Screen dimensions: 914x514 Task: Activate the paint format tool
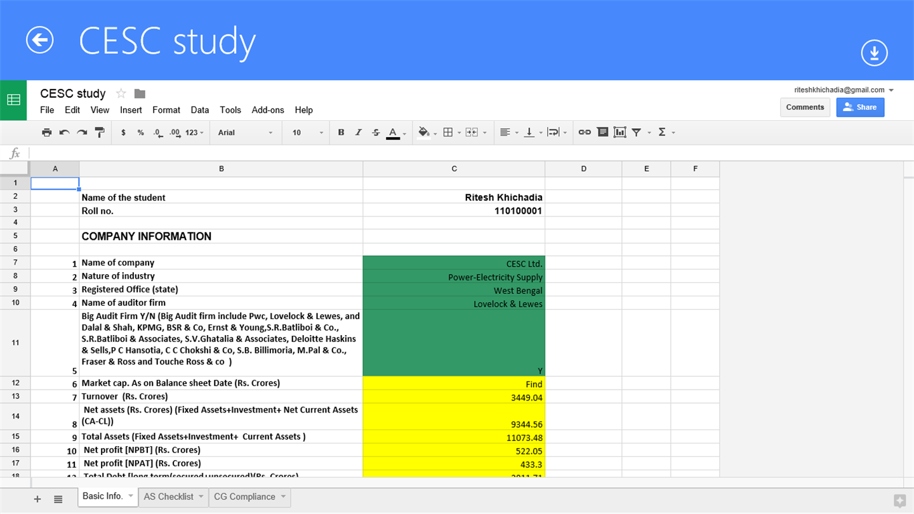pyautogui.click(x=100, y=132)
